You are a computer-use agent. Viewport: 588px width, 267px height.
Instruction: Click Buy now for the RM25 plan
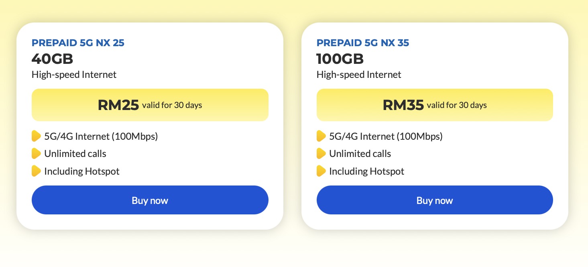tap(150, 200)
